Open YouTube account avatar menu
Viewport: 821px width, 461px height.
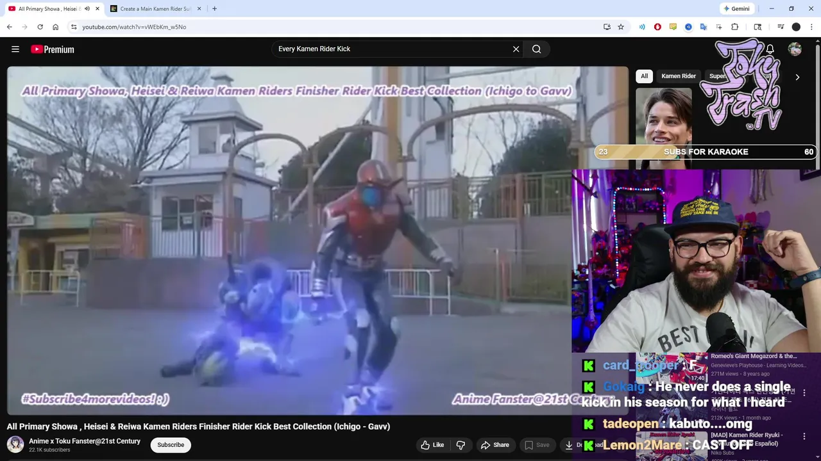795,49
